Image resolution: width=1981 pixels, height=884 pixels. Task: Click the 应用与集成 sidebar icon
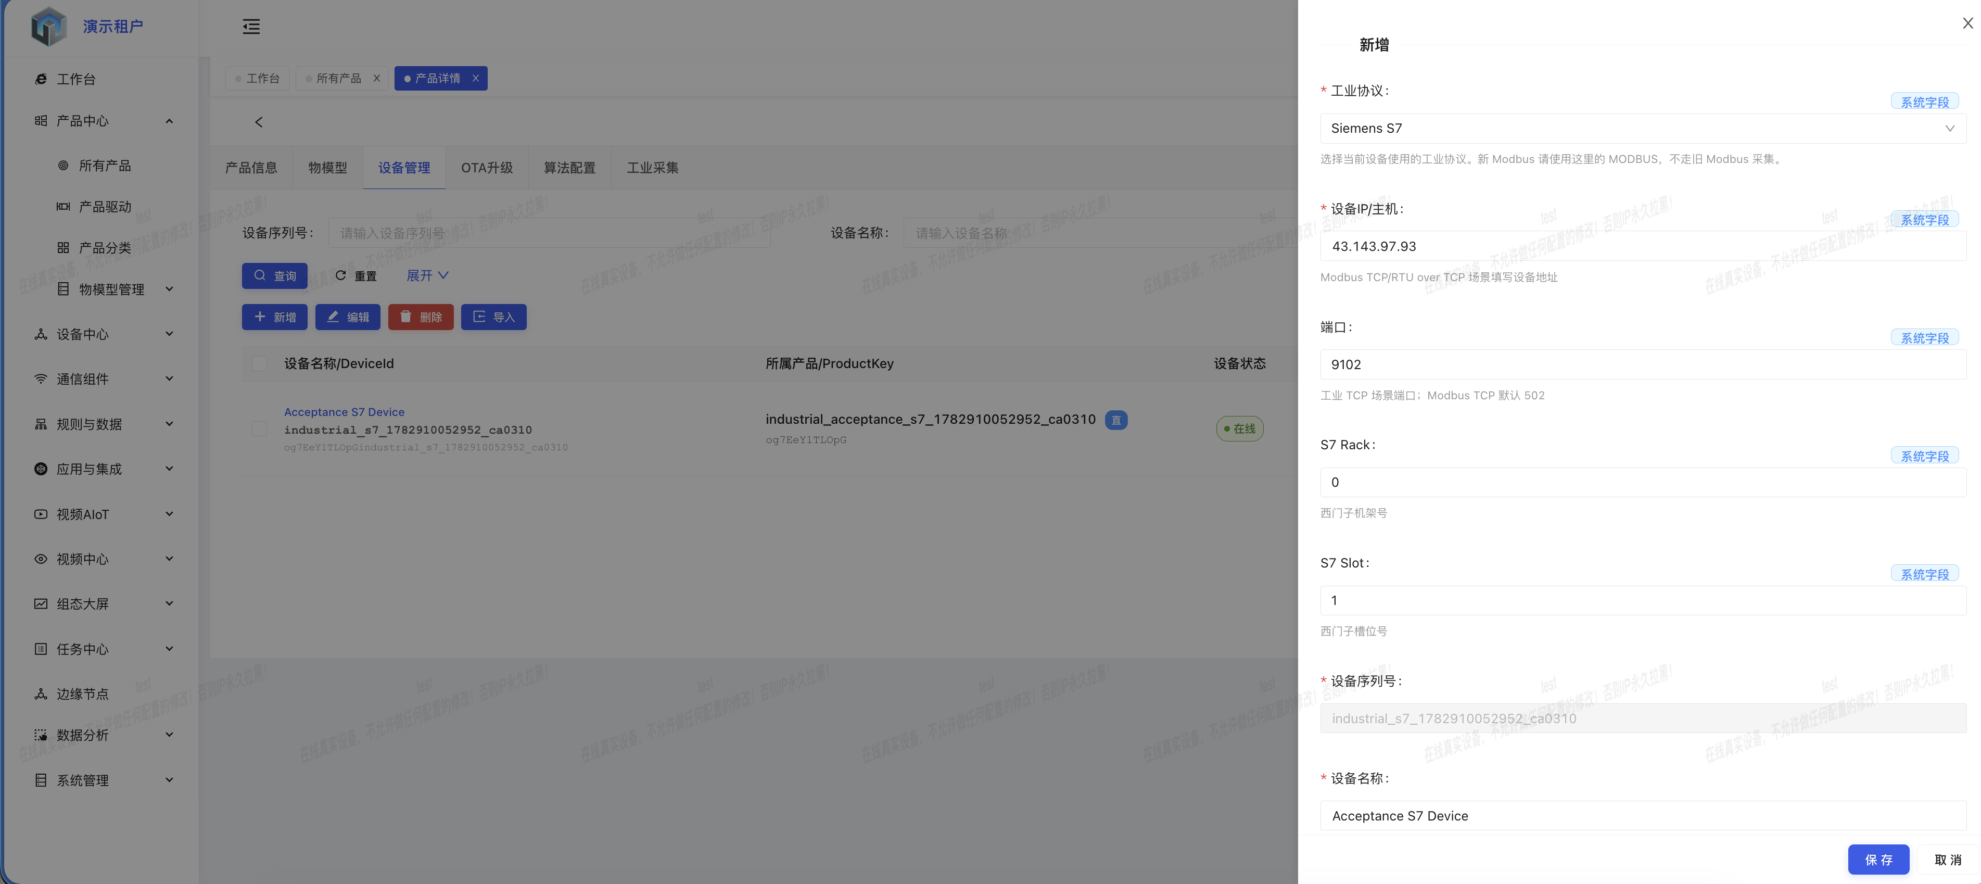click(41, 469)
